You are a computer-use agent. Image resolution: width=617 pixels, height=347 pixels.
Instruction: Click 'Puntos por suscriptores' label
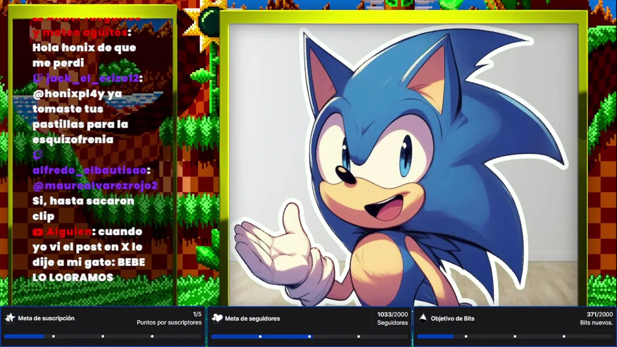point(169,322)
